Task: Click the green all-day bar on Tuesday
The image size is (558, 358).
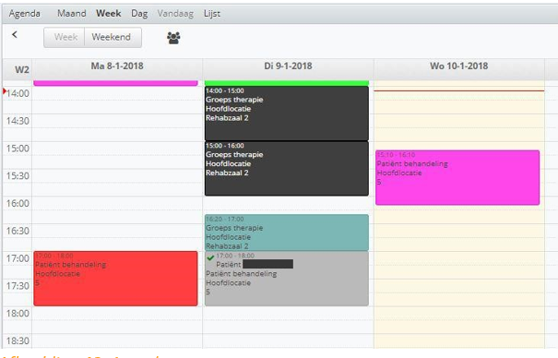Action: [x=287, y=83]
